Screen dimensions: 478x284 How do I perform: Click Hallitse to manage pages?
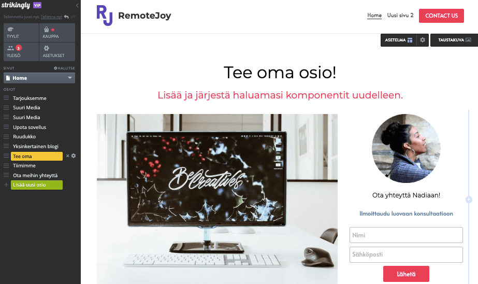(x=64, y=68)
